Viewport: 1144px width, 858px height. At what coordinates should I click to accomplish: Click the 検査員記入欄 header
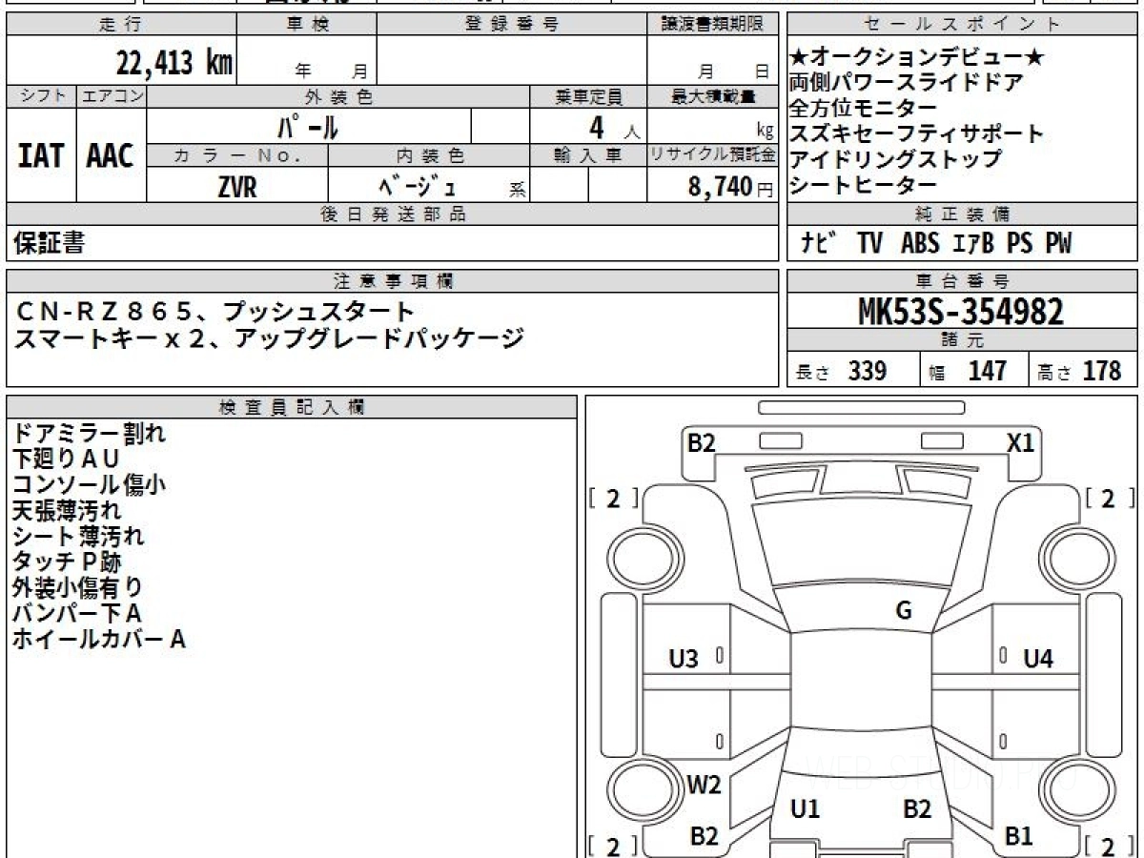tap(292, 406)
